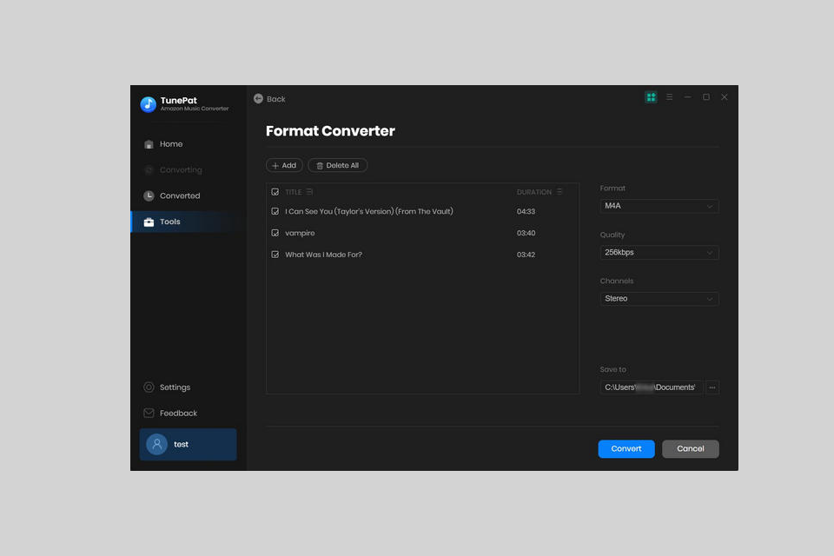Click the 04:33 duration value
The height and width of the screenshot is (556, 834).
tap(526, 211)
